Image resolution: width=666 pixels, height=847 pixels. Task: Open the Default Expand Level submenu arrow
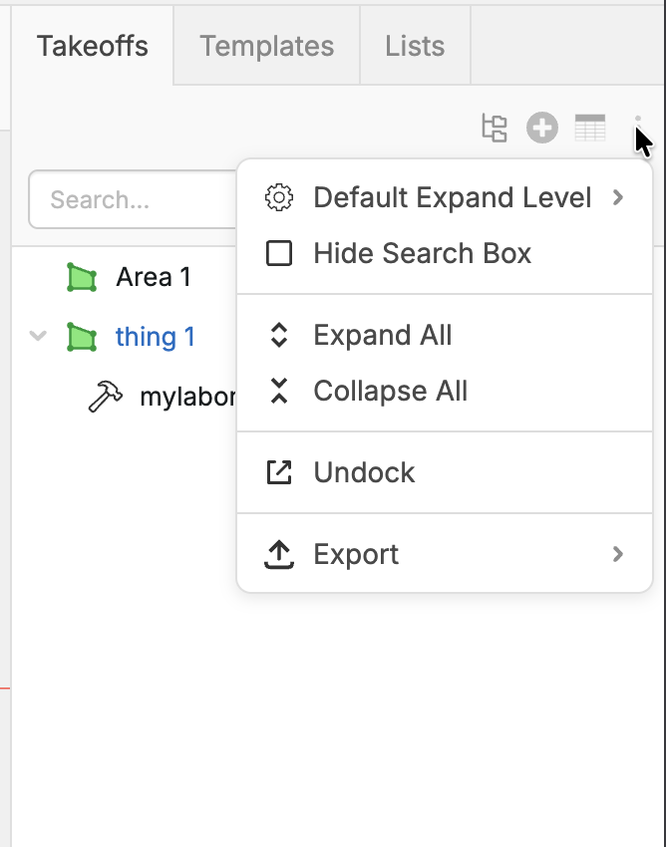(x=618, y=197)
